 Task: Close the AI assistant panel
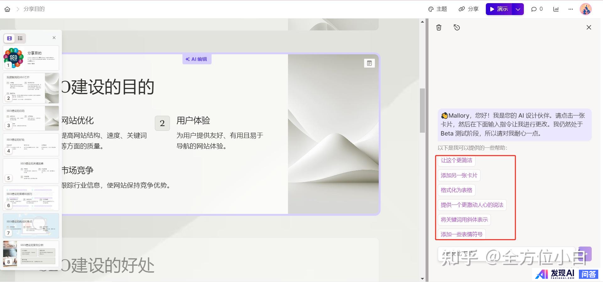tap(589, 27)
